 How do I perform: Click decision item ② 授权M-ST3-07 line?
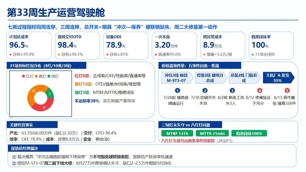[92, 163]
